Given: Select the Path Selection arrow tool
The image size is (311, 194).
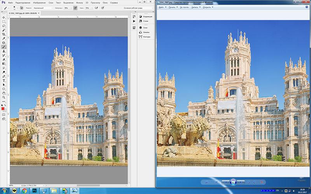Looking at the screenshot, I should [3, 85].
